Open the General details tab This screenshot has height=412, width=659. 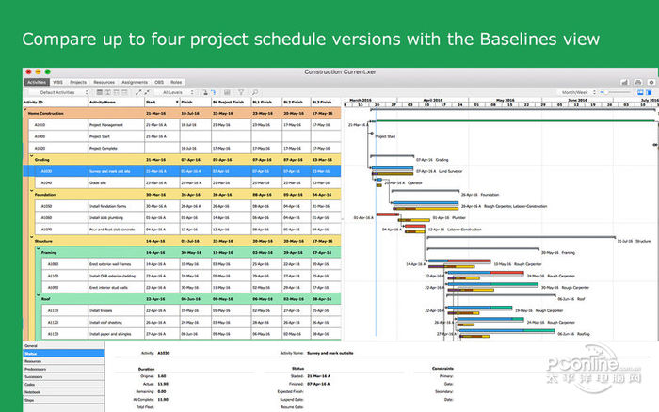(x=63, y=345)
